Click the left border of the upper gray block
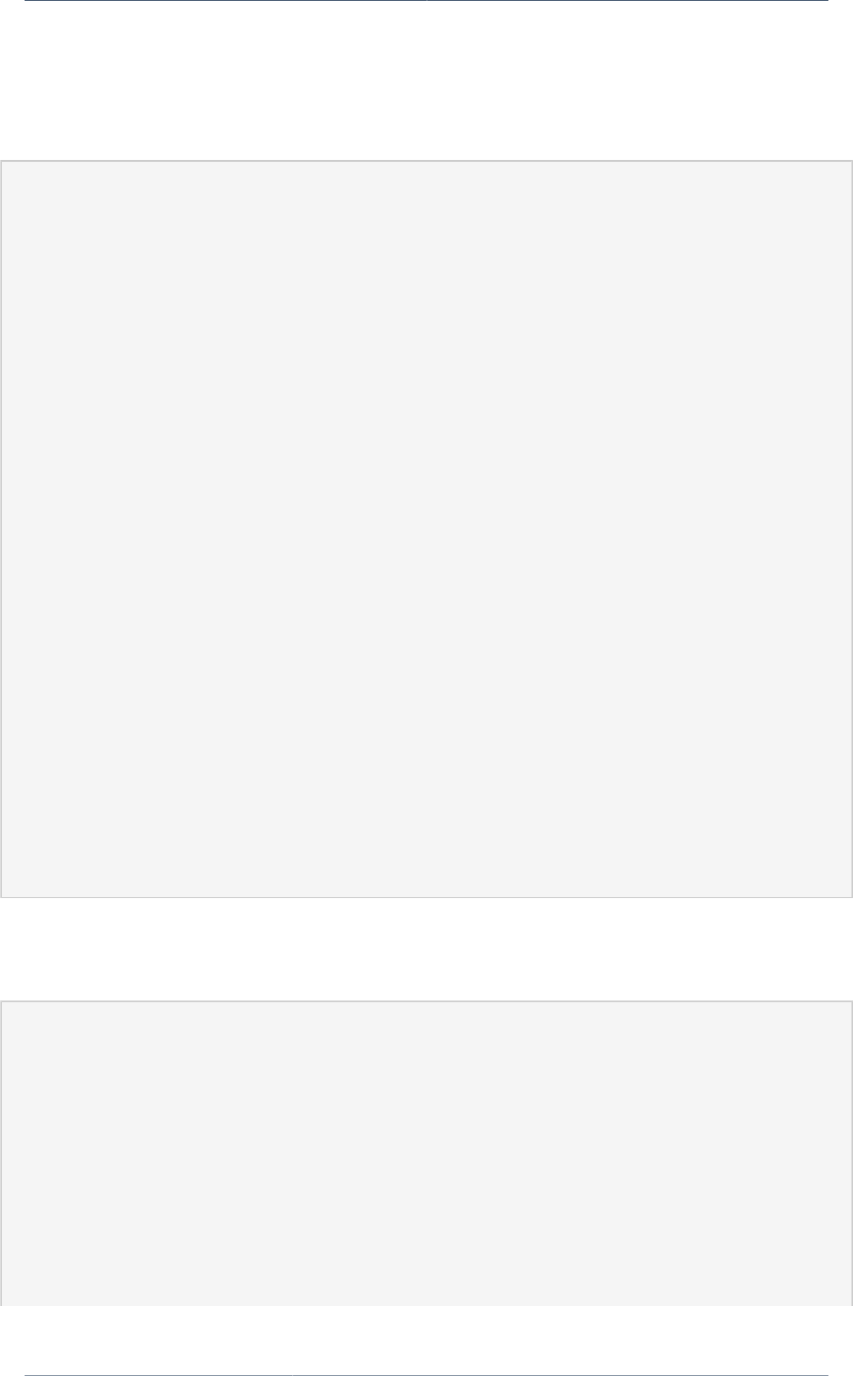 1,529
